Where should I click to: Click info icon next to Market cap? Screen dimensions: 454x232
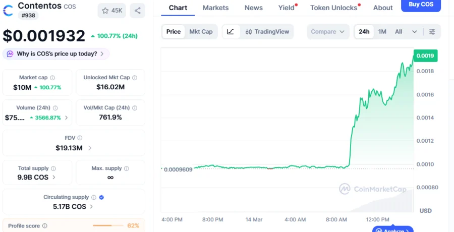(x=52, y=78)
